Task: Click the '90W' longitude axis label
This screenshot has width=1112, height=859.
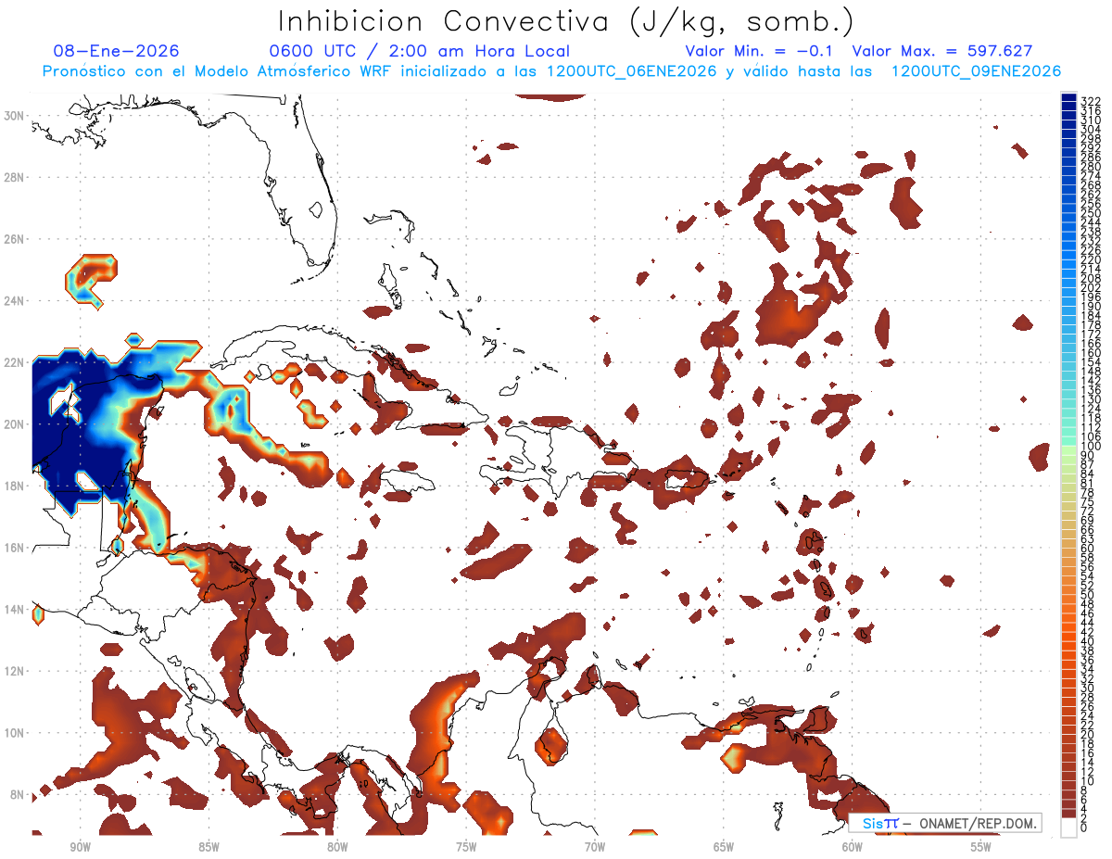Action: [80, 847]
